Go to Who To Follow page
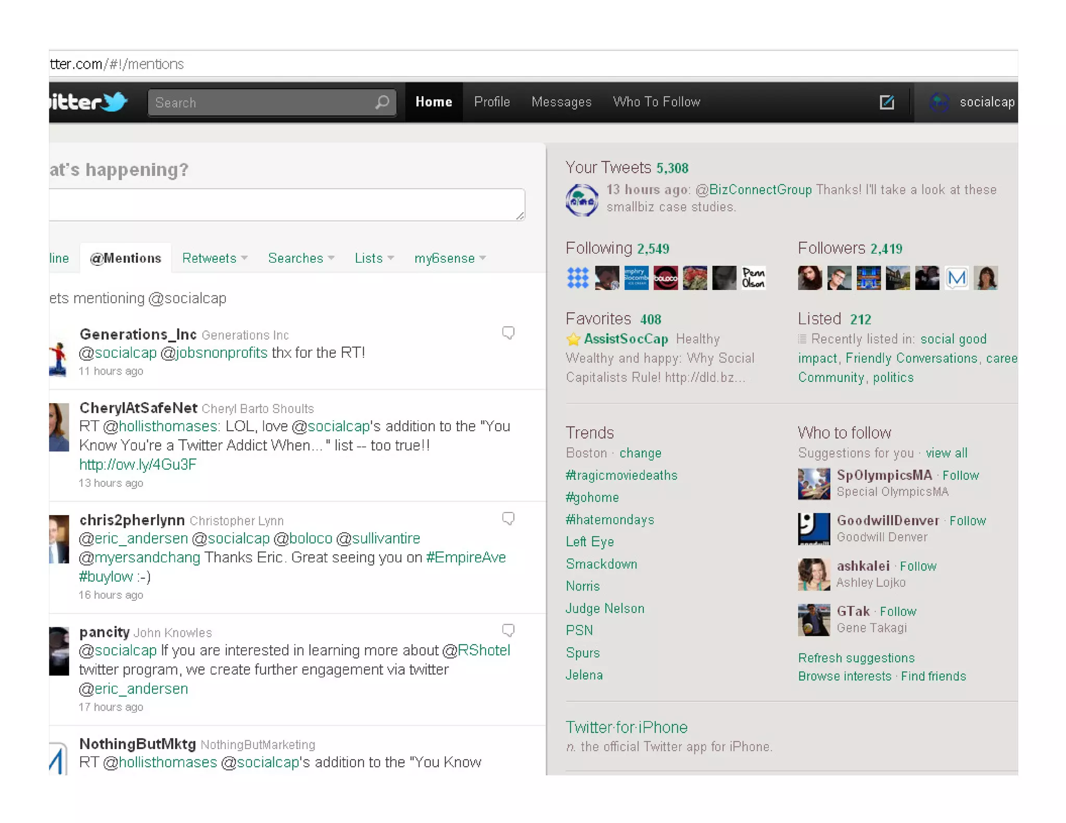Screen dimensions: 1066x823 pos(656,102)
